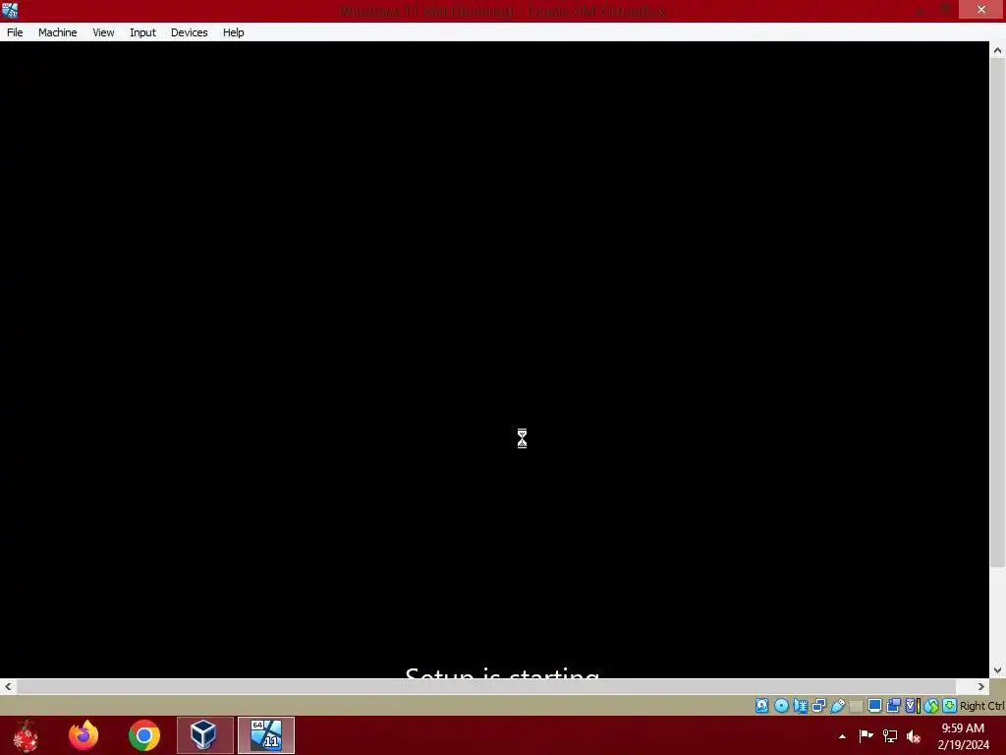Click the horizontal scrollbar left arrow
This screenshot has width=1006, height=755.
click(8, 686)
